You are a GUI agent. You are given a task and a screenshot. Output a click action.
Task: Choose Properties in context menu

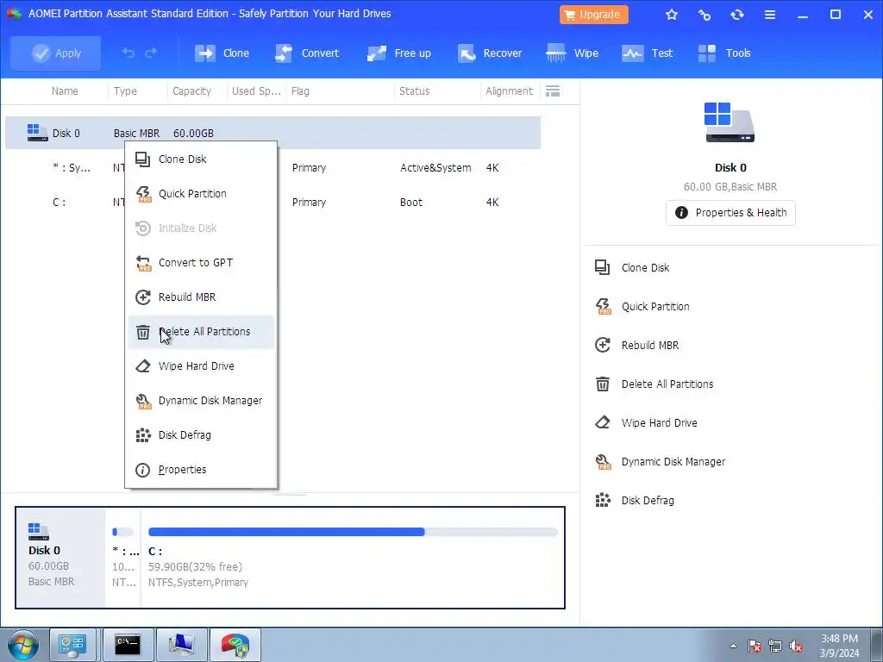click(201, 470)
